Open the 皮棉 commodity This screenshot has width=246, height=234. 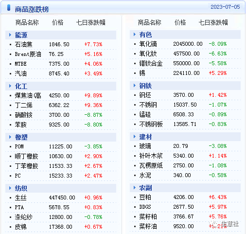tap(20, 227)
